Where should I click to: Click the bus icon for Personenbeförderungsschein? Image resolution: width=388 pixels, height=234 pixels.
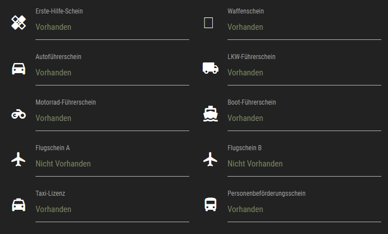point(210,205)
